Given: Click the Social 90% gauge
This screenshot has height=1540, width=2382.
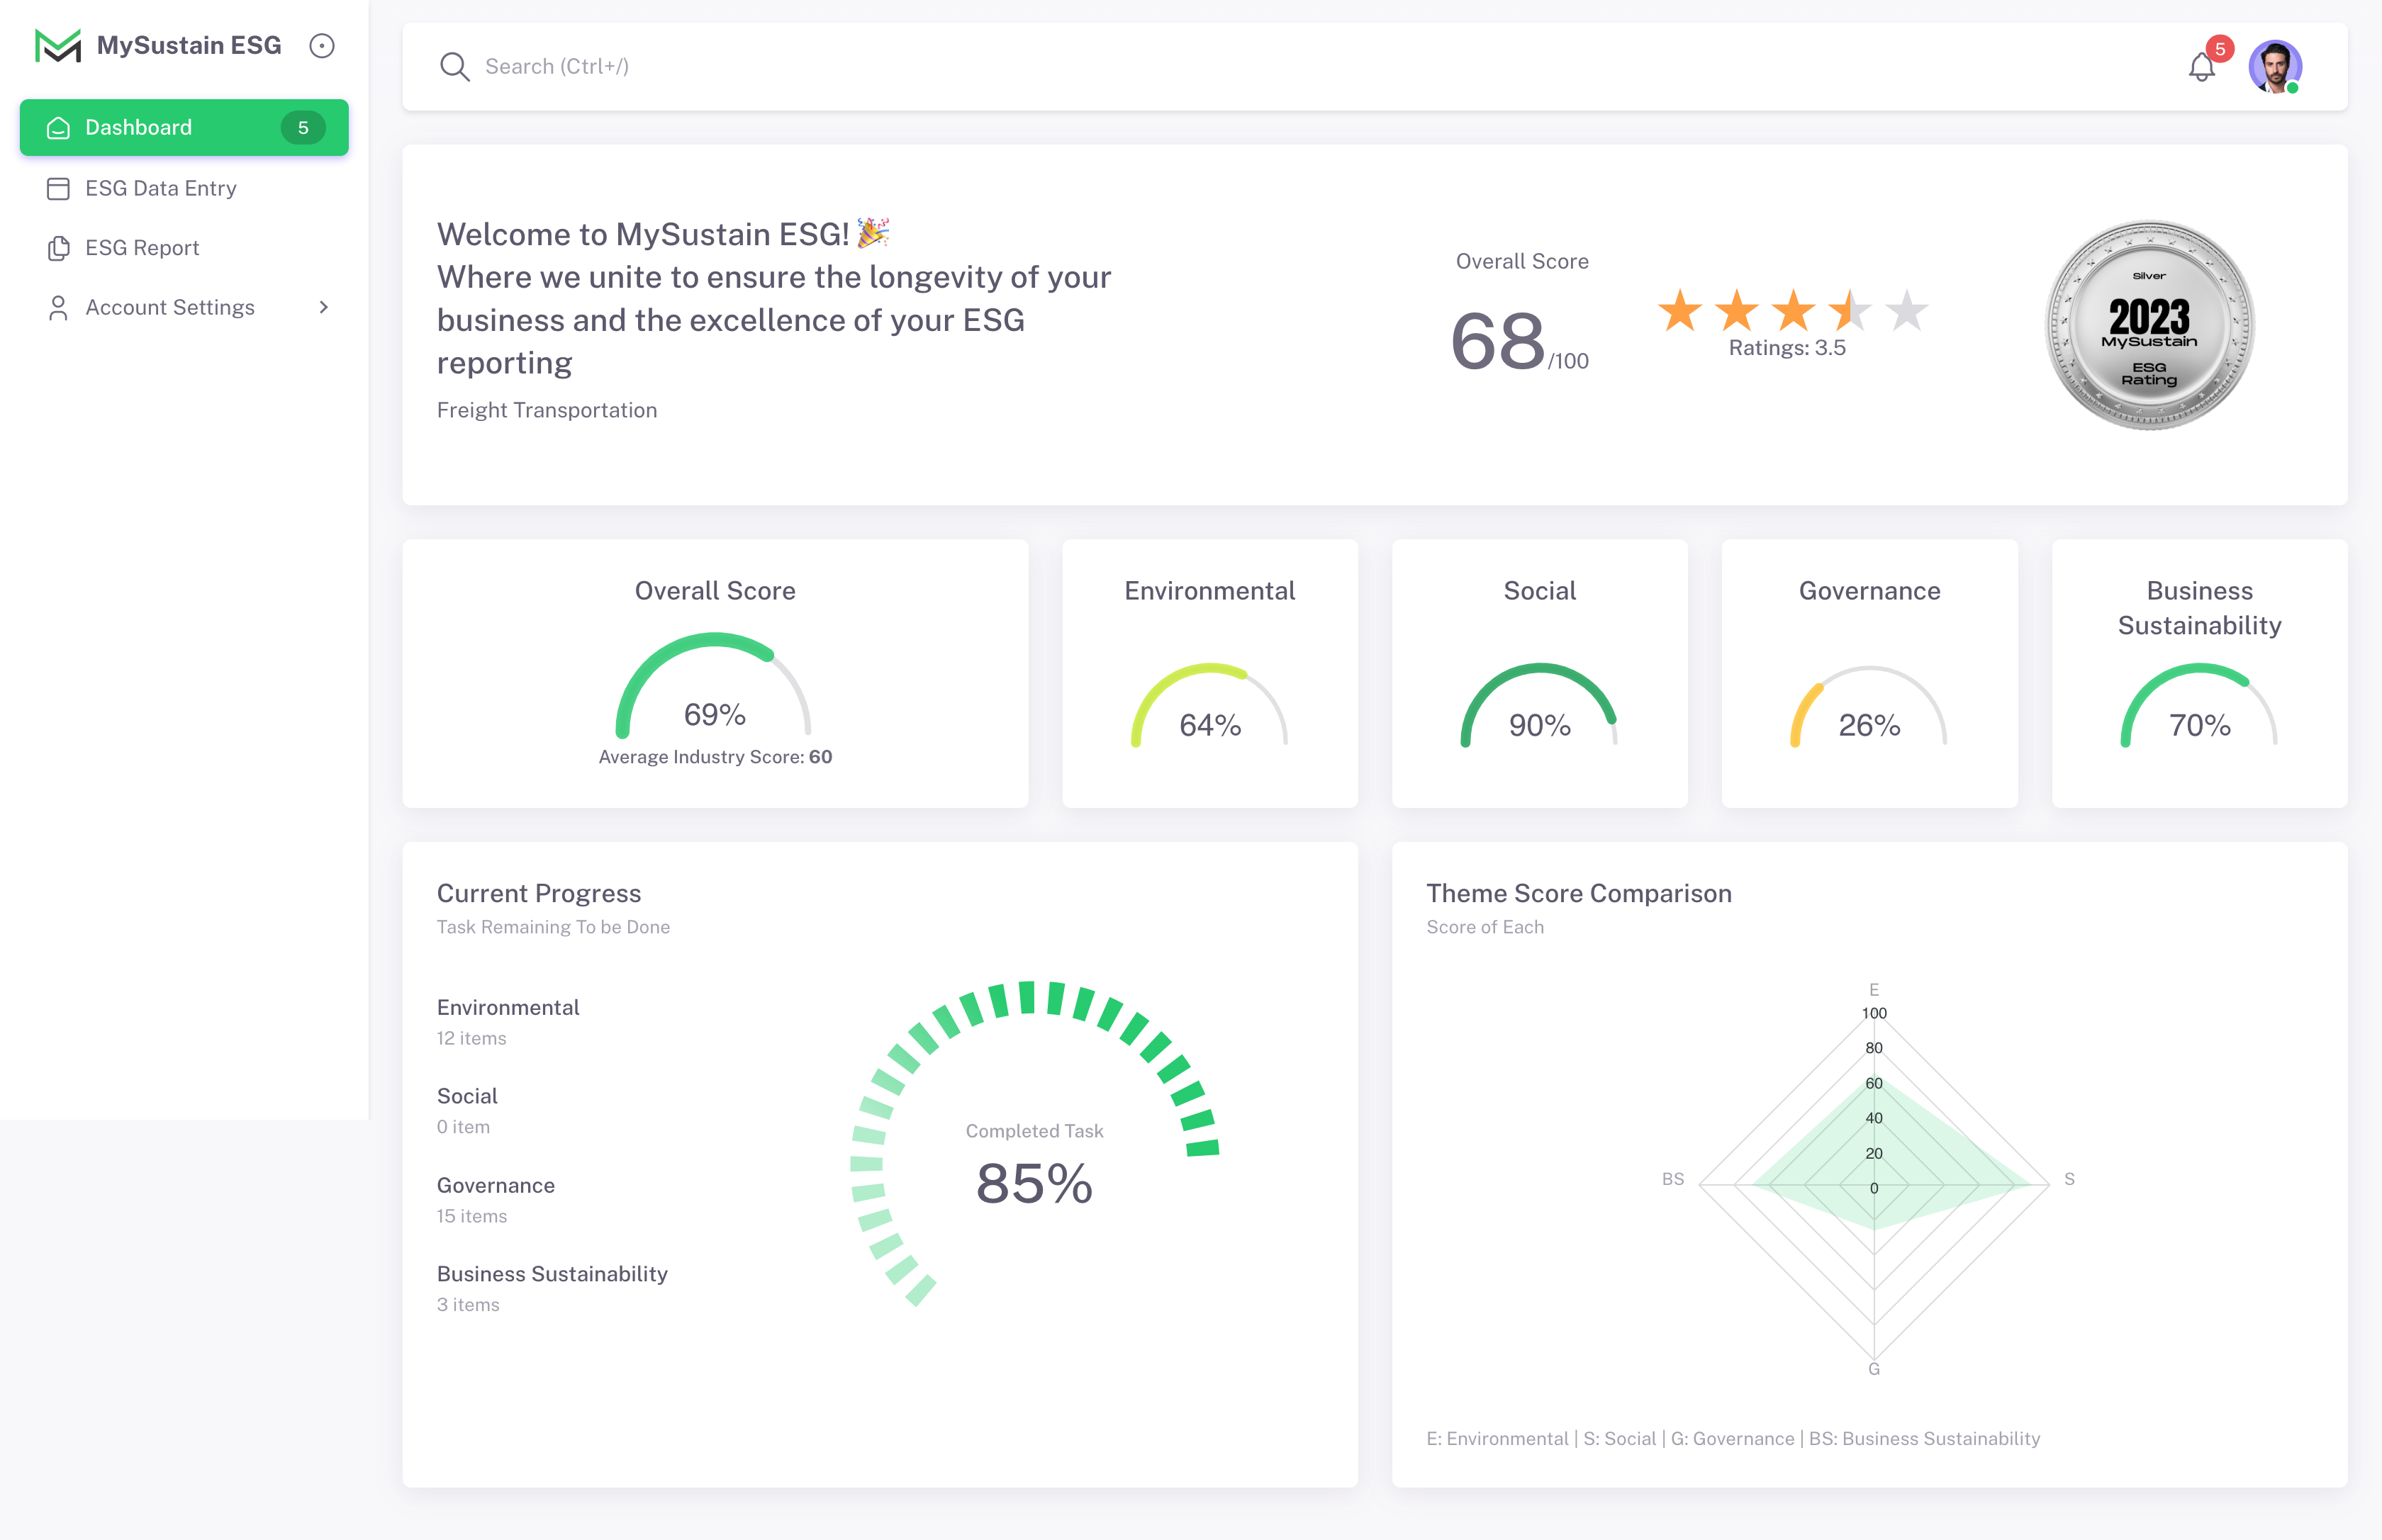Looking at the screenshot, I should 1540,706.
